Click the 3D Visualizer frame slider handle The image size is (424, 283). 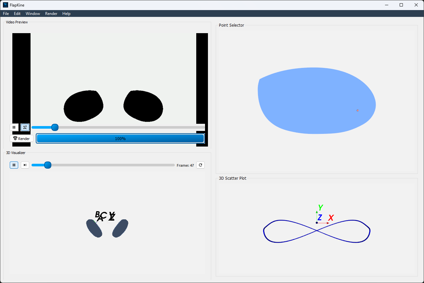click(48, 165)
